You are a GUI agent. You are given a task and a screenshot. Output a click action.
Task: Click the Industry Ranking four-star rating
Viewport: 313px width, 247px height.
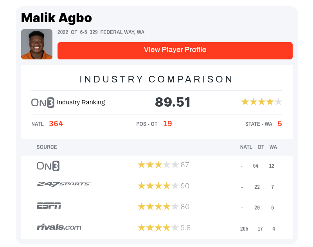click(x=261, y=102)
